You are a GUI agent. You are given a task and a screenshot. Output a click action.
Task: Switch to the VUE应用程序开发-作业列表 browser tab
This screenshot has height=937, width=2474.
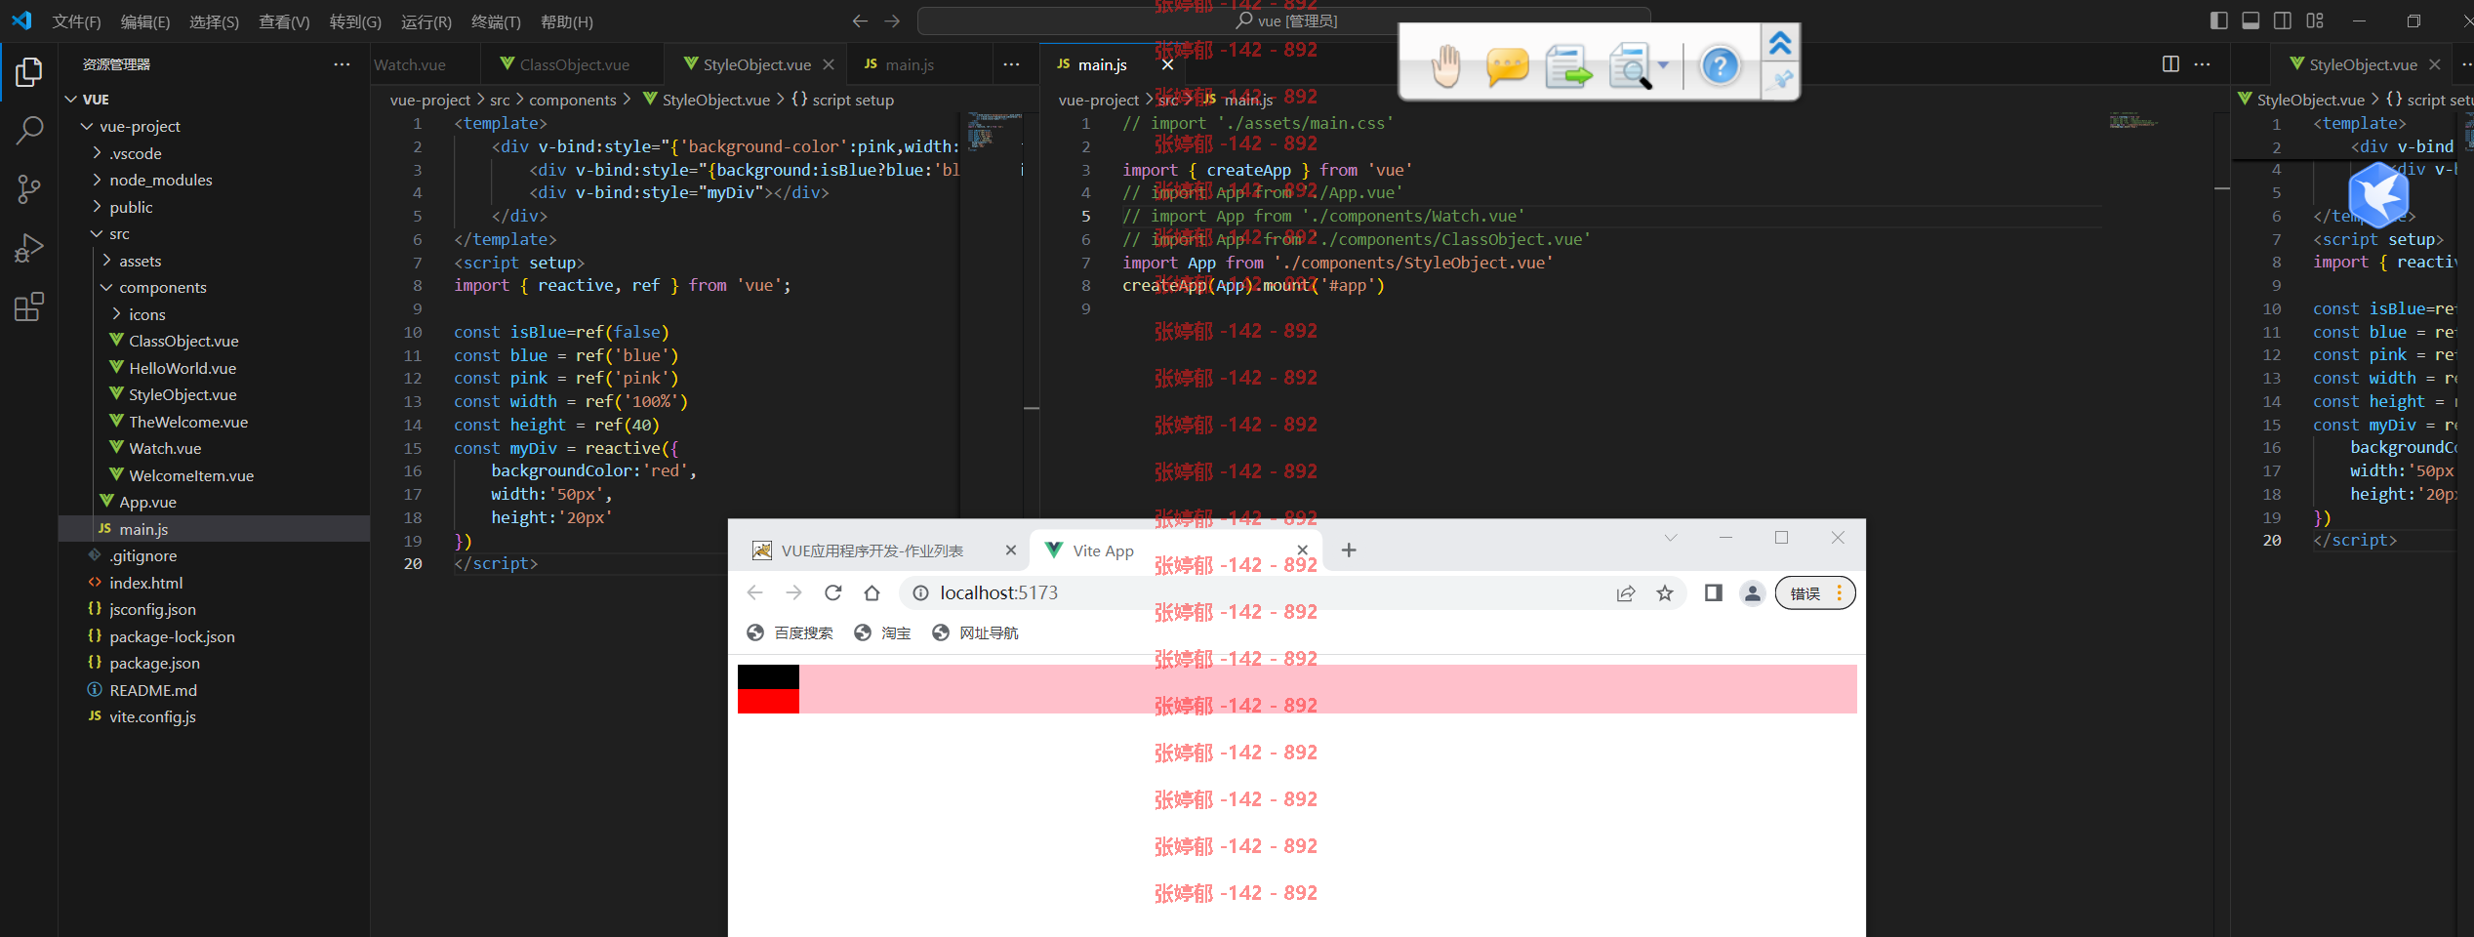click(872, 550)
